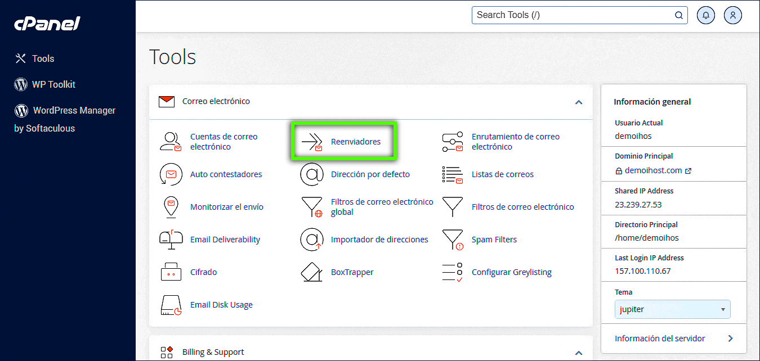Open Enrutamiento de correo electrónico
760x361 pixels.
[x=515, y=141]
